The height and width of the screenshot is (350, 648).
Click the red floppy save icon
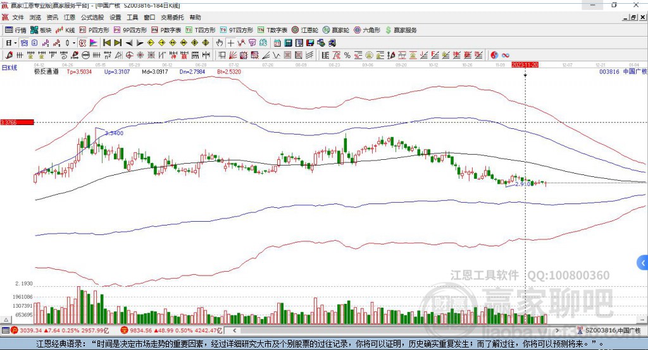(x=310, y=43)
